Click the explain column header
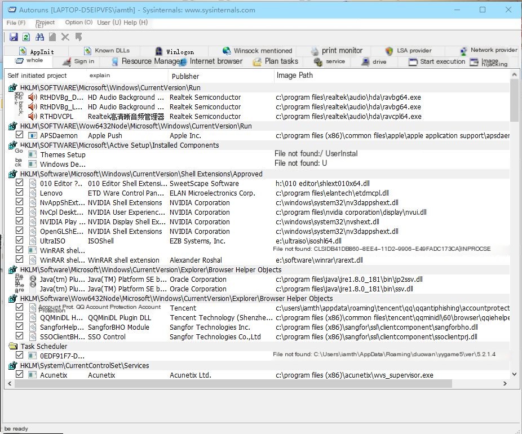Screen dimensions: 522x434 point(127,76)
